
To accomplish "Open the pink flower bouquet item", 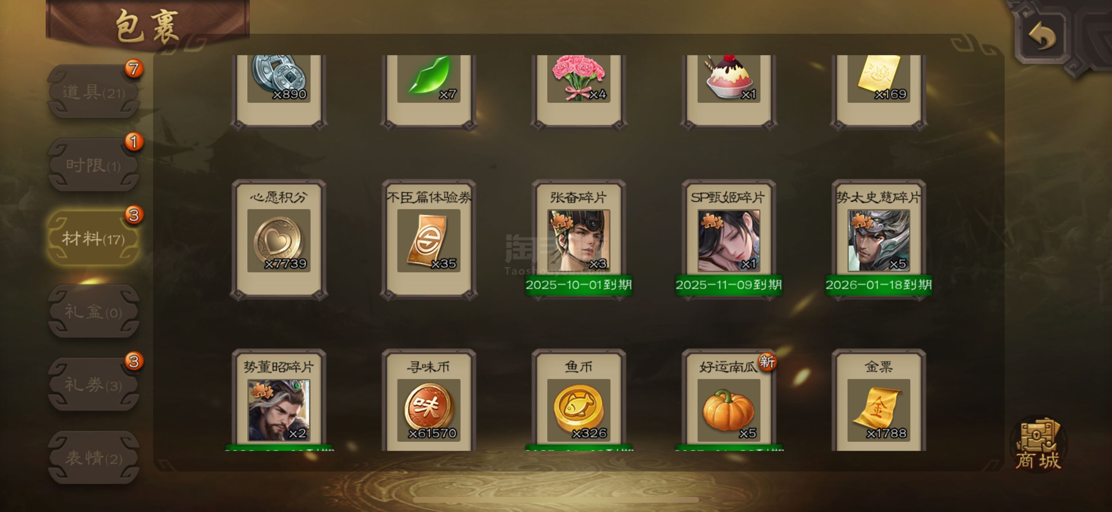I will coord(579,91).
